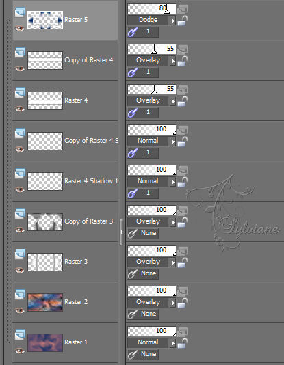Screen dimensions: 284x365
Task: Click the Overlay blend mode button on Raster 2
Action: point(149,302)
